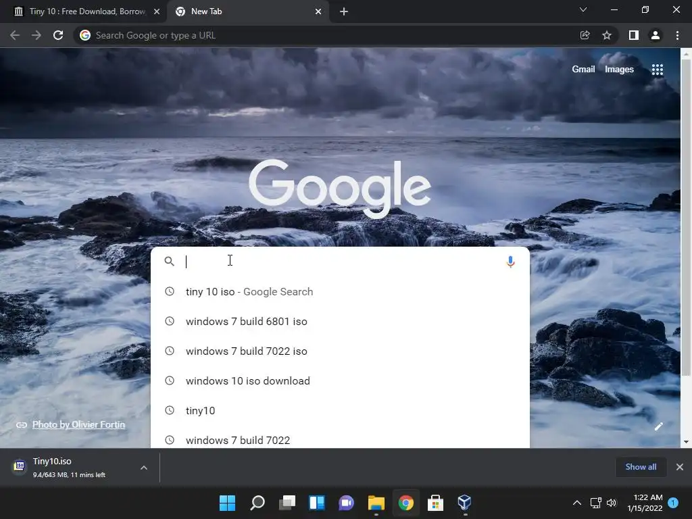The height and width of the screenshot is (519, 692).
Task: Close the New Tab tab
Action: [318, 11]
